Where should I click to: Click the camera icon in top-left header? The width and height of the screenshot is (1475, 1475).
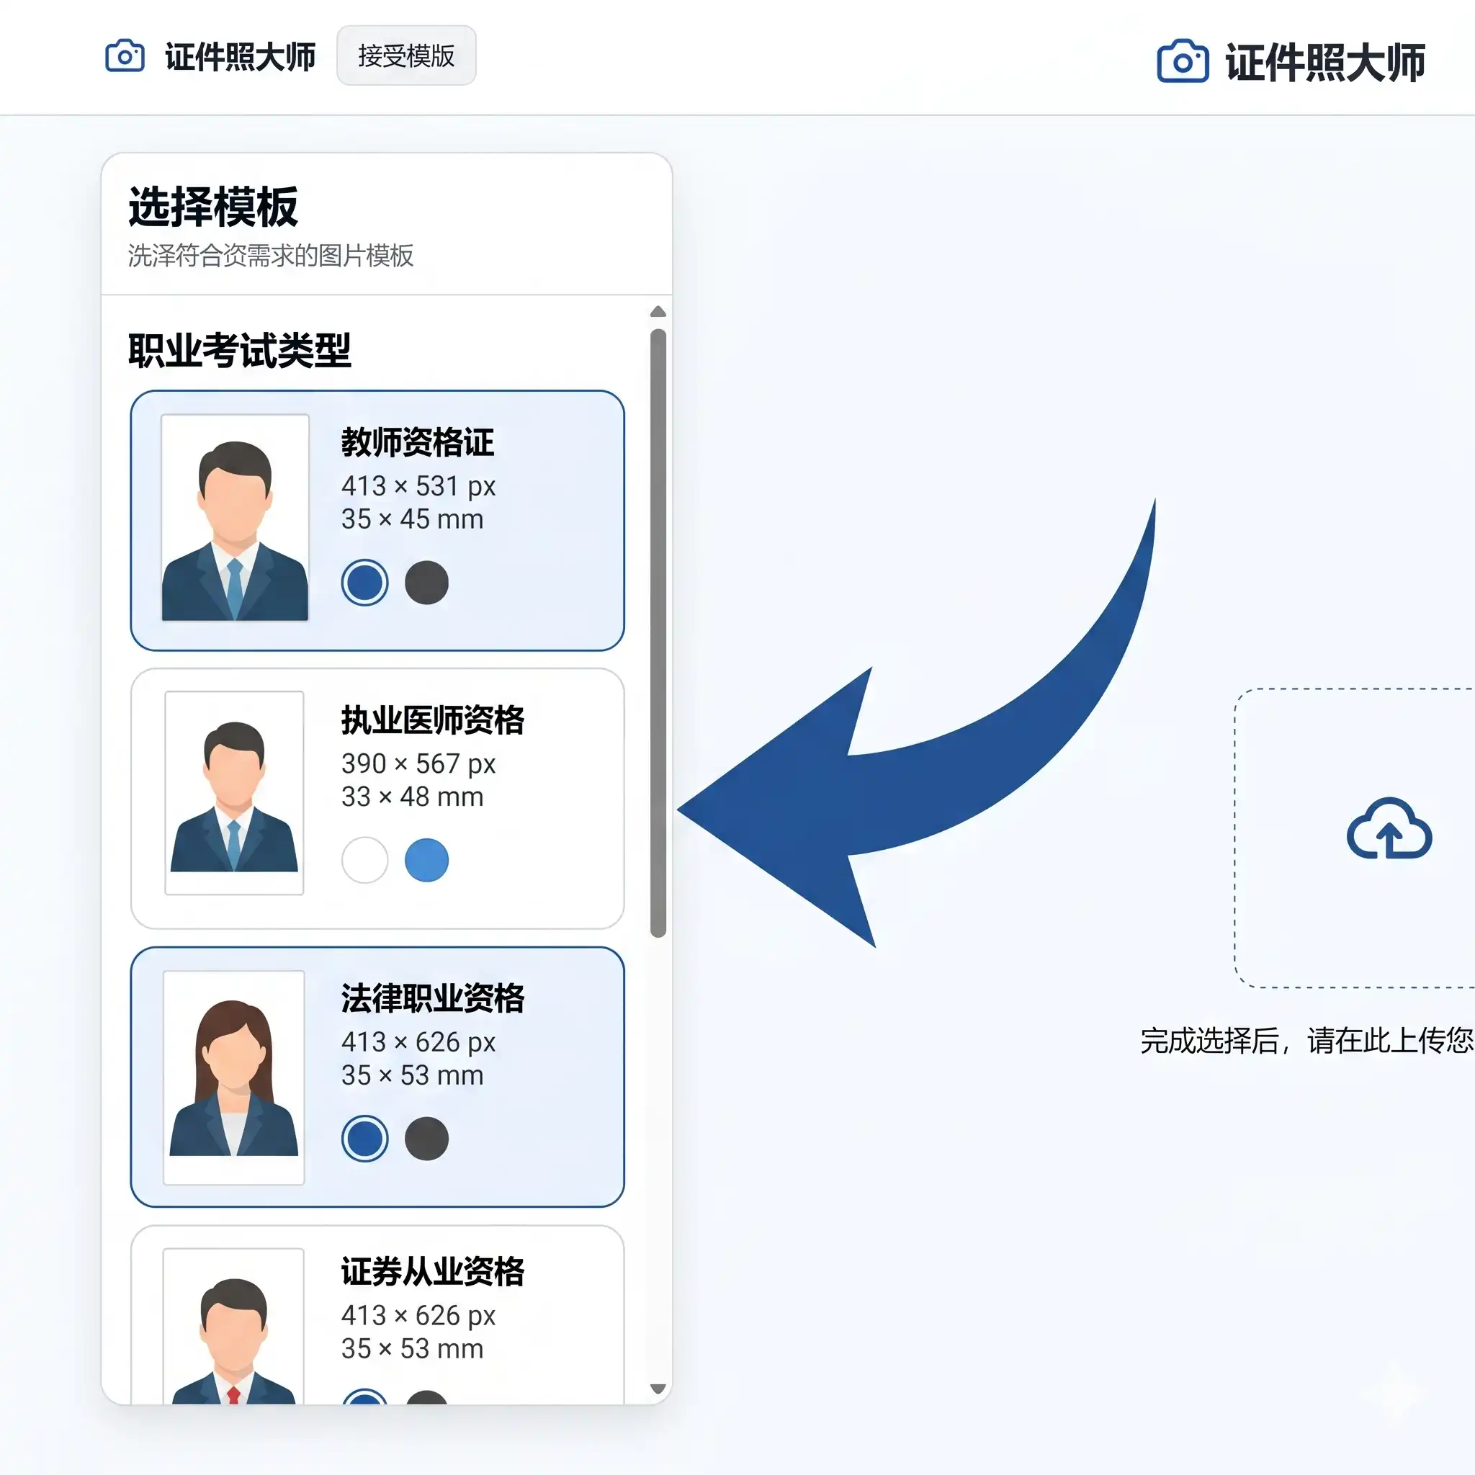tap(125, 56)
